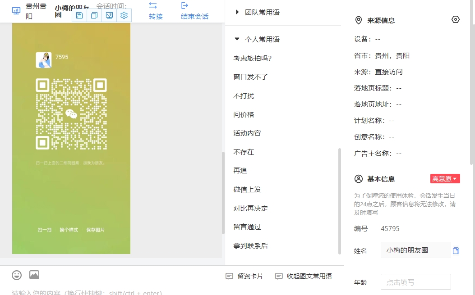
Task: Click the hexagon settings icon next to 来源信息
Action: pyautogui.click(x=455, y=20)
